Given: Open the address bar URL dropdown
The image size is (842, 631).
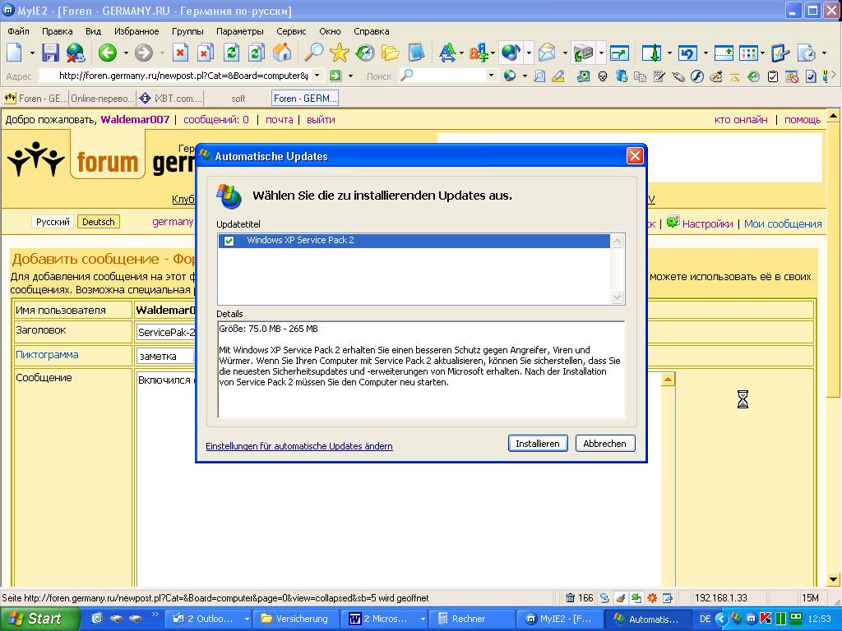Looking at the screenshot, I should pos(317,76).
